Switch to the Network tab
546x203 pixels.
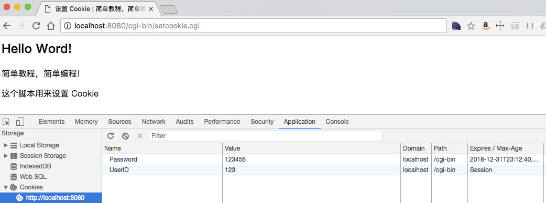[x=154, y=122]
